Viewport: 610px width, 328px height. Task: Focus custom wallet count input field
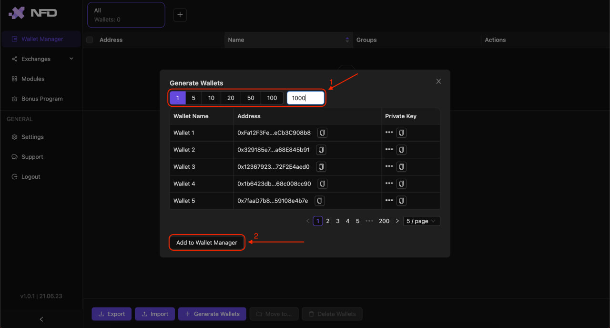(x=305, y=98)
